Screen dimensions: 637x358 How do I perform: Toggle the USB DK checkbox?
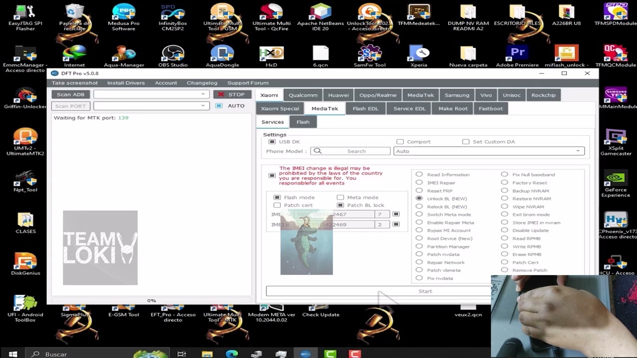272,142
